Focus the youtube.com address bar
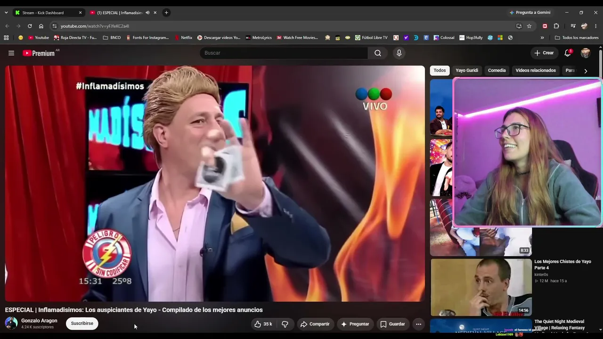This screenshot has width=603, height=339. click(283, 26)
